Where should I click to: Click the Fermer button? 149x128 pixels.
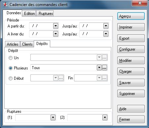131,119
